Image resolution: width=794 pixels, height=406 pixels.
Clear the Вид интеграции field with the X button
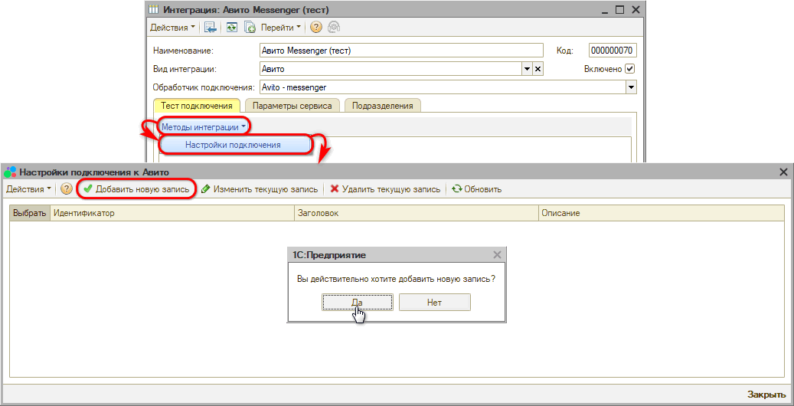click(538, 69)
